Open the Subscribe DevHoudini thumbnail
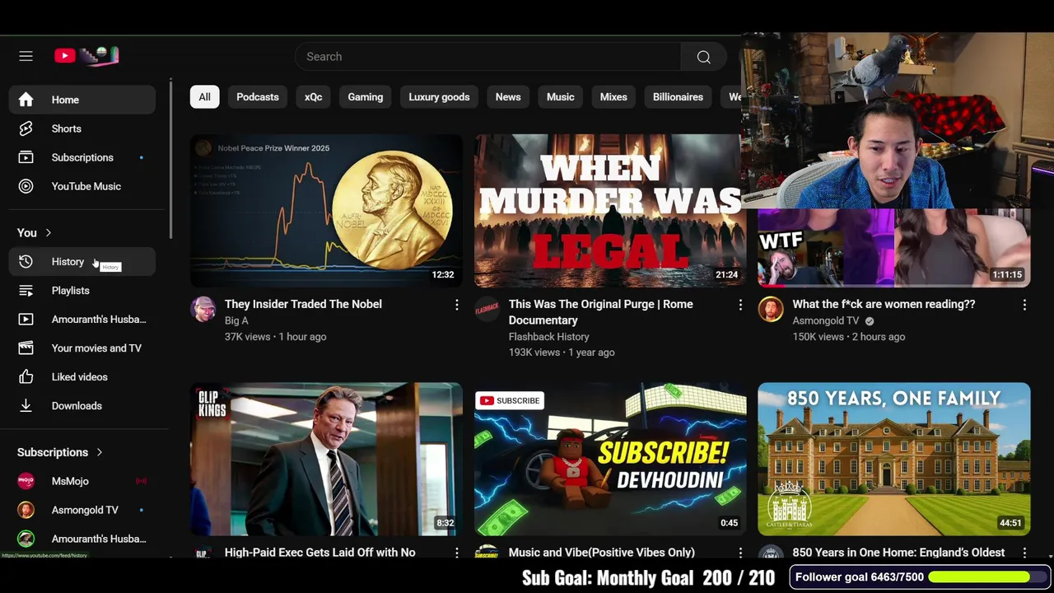The width and height of the screenshot is (1054, 593). click(610, 459)
